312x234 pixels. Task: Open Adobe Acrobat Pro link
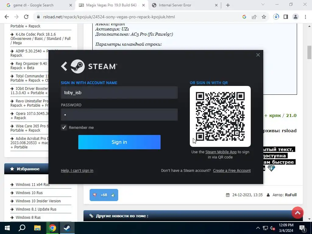(x=30, y=143)
